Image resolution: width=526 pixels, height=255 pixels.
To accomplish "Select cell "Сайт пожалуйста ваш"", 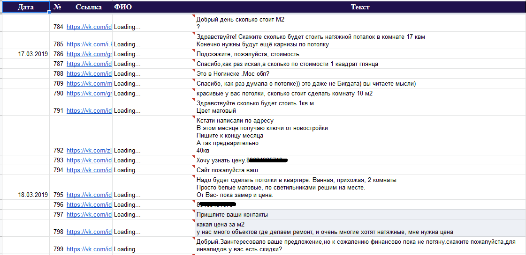I will pos(360,170).
